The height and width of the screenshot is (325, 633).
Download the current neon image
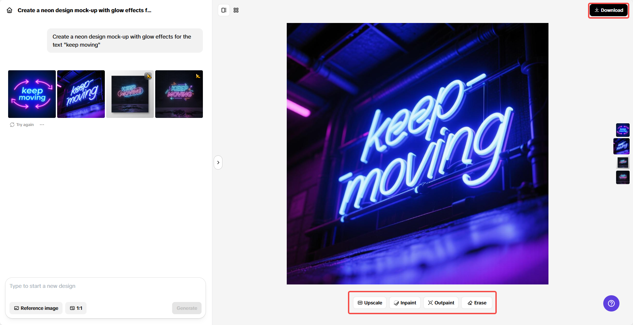coord(608,10)
